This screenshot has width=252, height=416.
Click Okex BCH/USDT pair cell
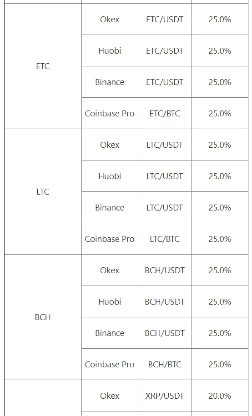165,270
